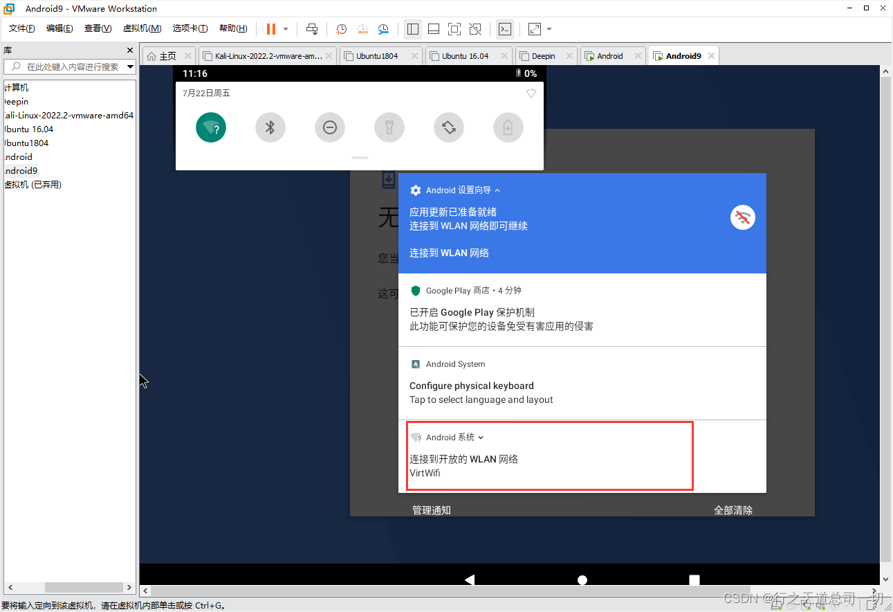The width and height of the screenshot is (893, 612).
Task: Toggle the auto-rotate quick settings tile
Action: pos(449,127)
